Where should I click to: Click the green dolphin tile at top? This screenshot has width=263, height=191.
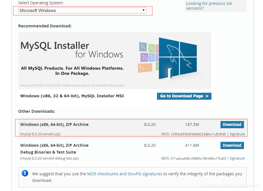coord(152,48)
